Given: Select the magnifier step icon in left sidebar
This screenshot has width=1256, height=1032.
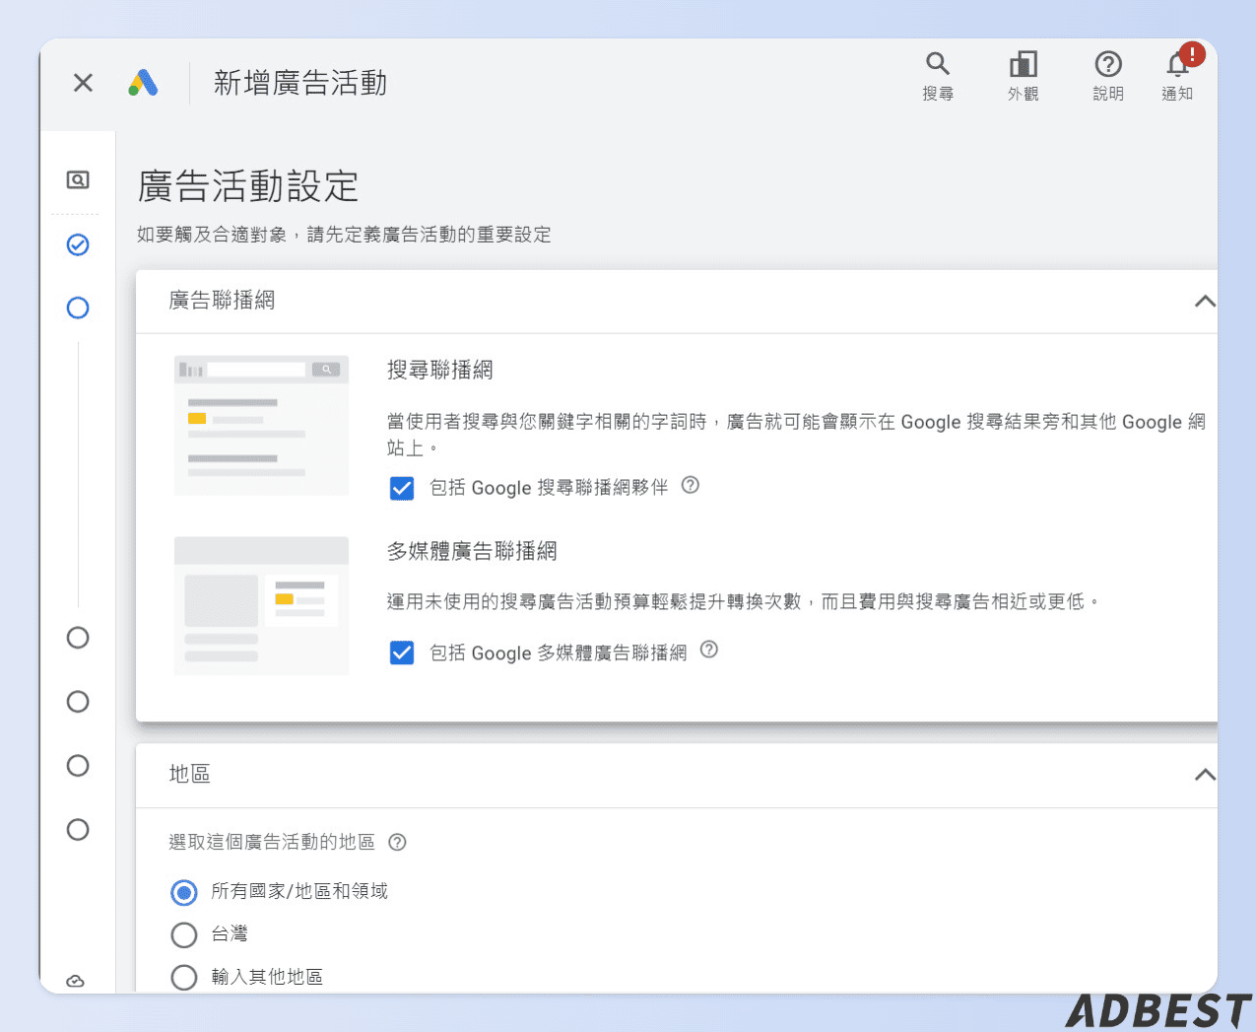Looking at the screenshot, I should pos(77,180).
